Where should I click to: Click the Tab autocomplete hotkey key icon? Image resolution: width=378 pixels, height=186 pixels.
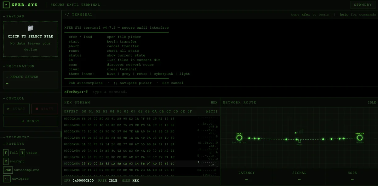tap(8, 170)
